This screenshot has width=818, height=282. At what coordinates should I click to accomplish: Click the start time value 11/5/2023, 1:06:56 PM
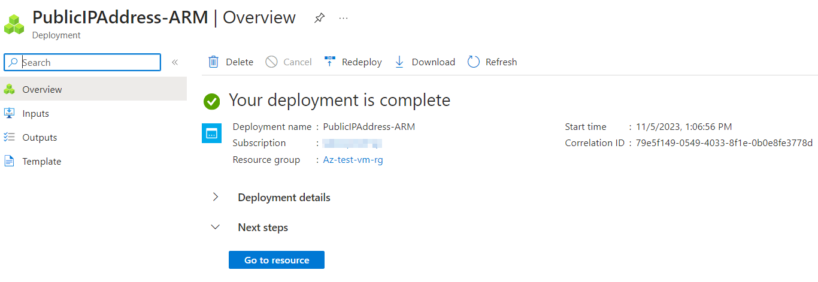click(684, 126)
